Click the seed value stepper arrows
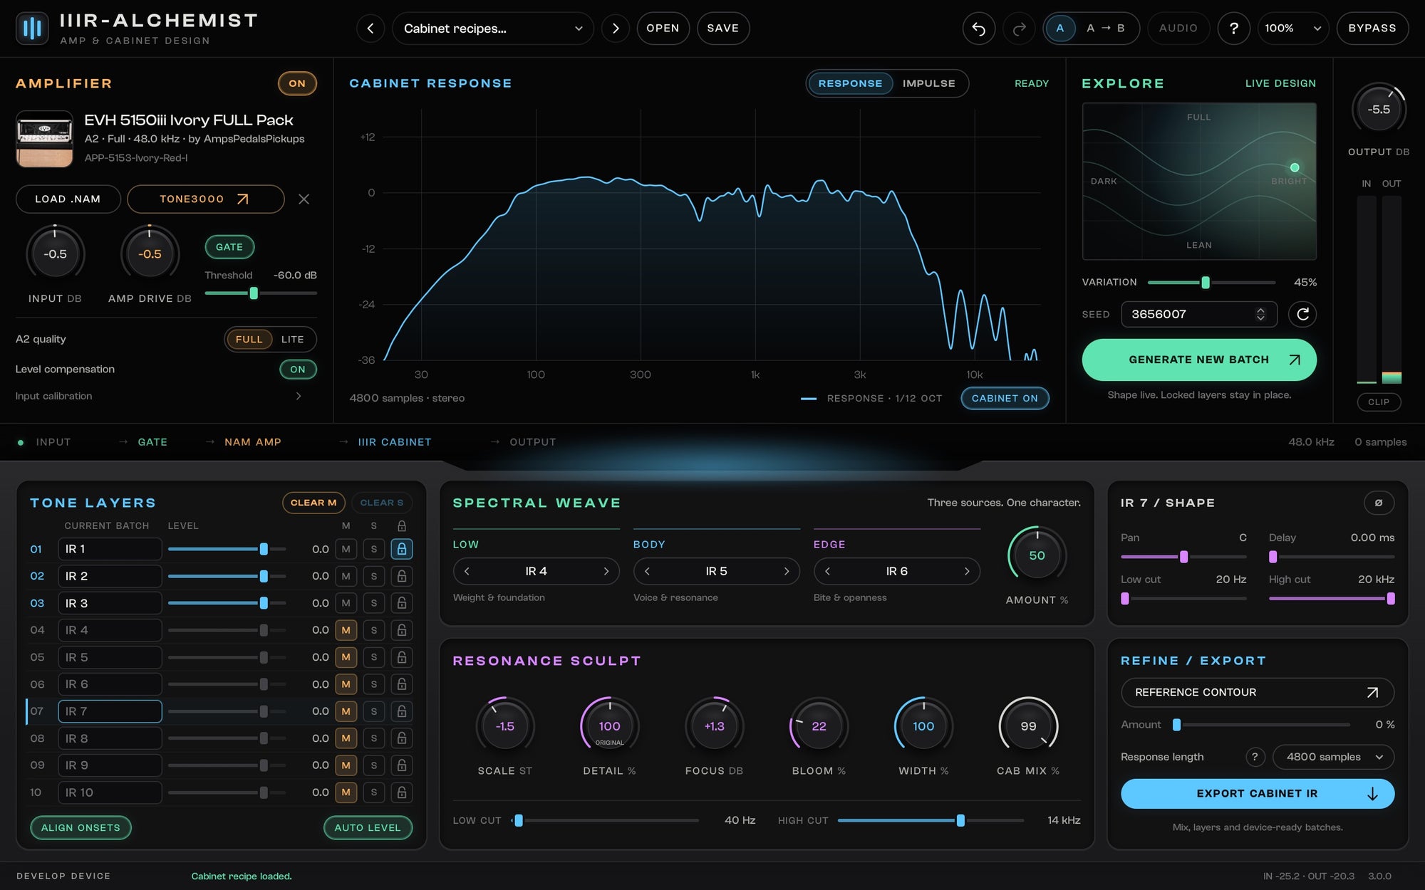 pyautogui.click(x=1260, y=314)
